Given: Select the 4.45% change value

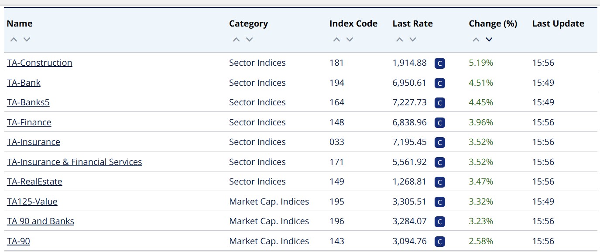Looking at the screenshot, I should point(481,102).
